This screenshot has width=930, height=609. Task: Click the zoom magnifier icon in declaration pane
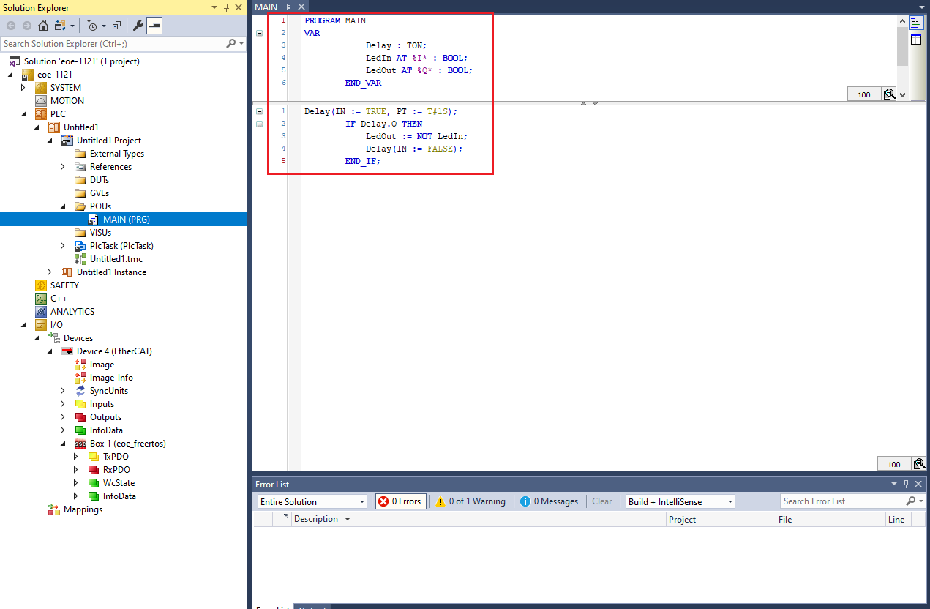tap(889, 94)
